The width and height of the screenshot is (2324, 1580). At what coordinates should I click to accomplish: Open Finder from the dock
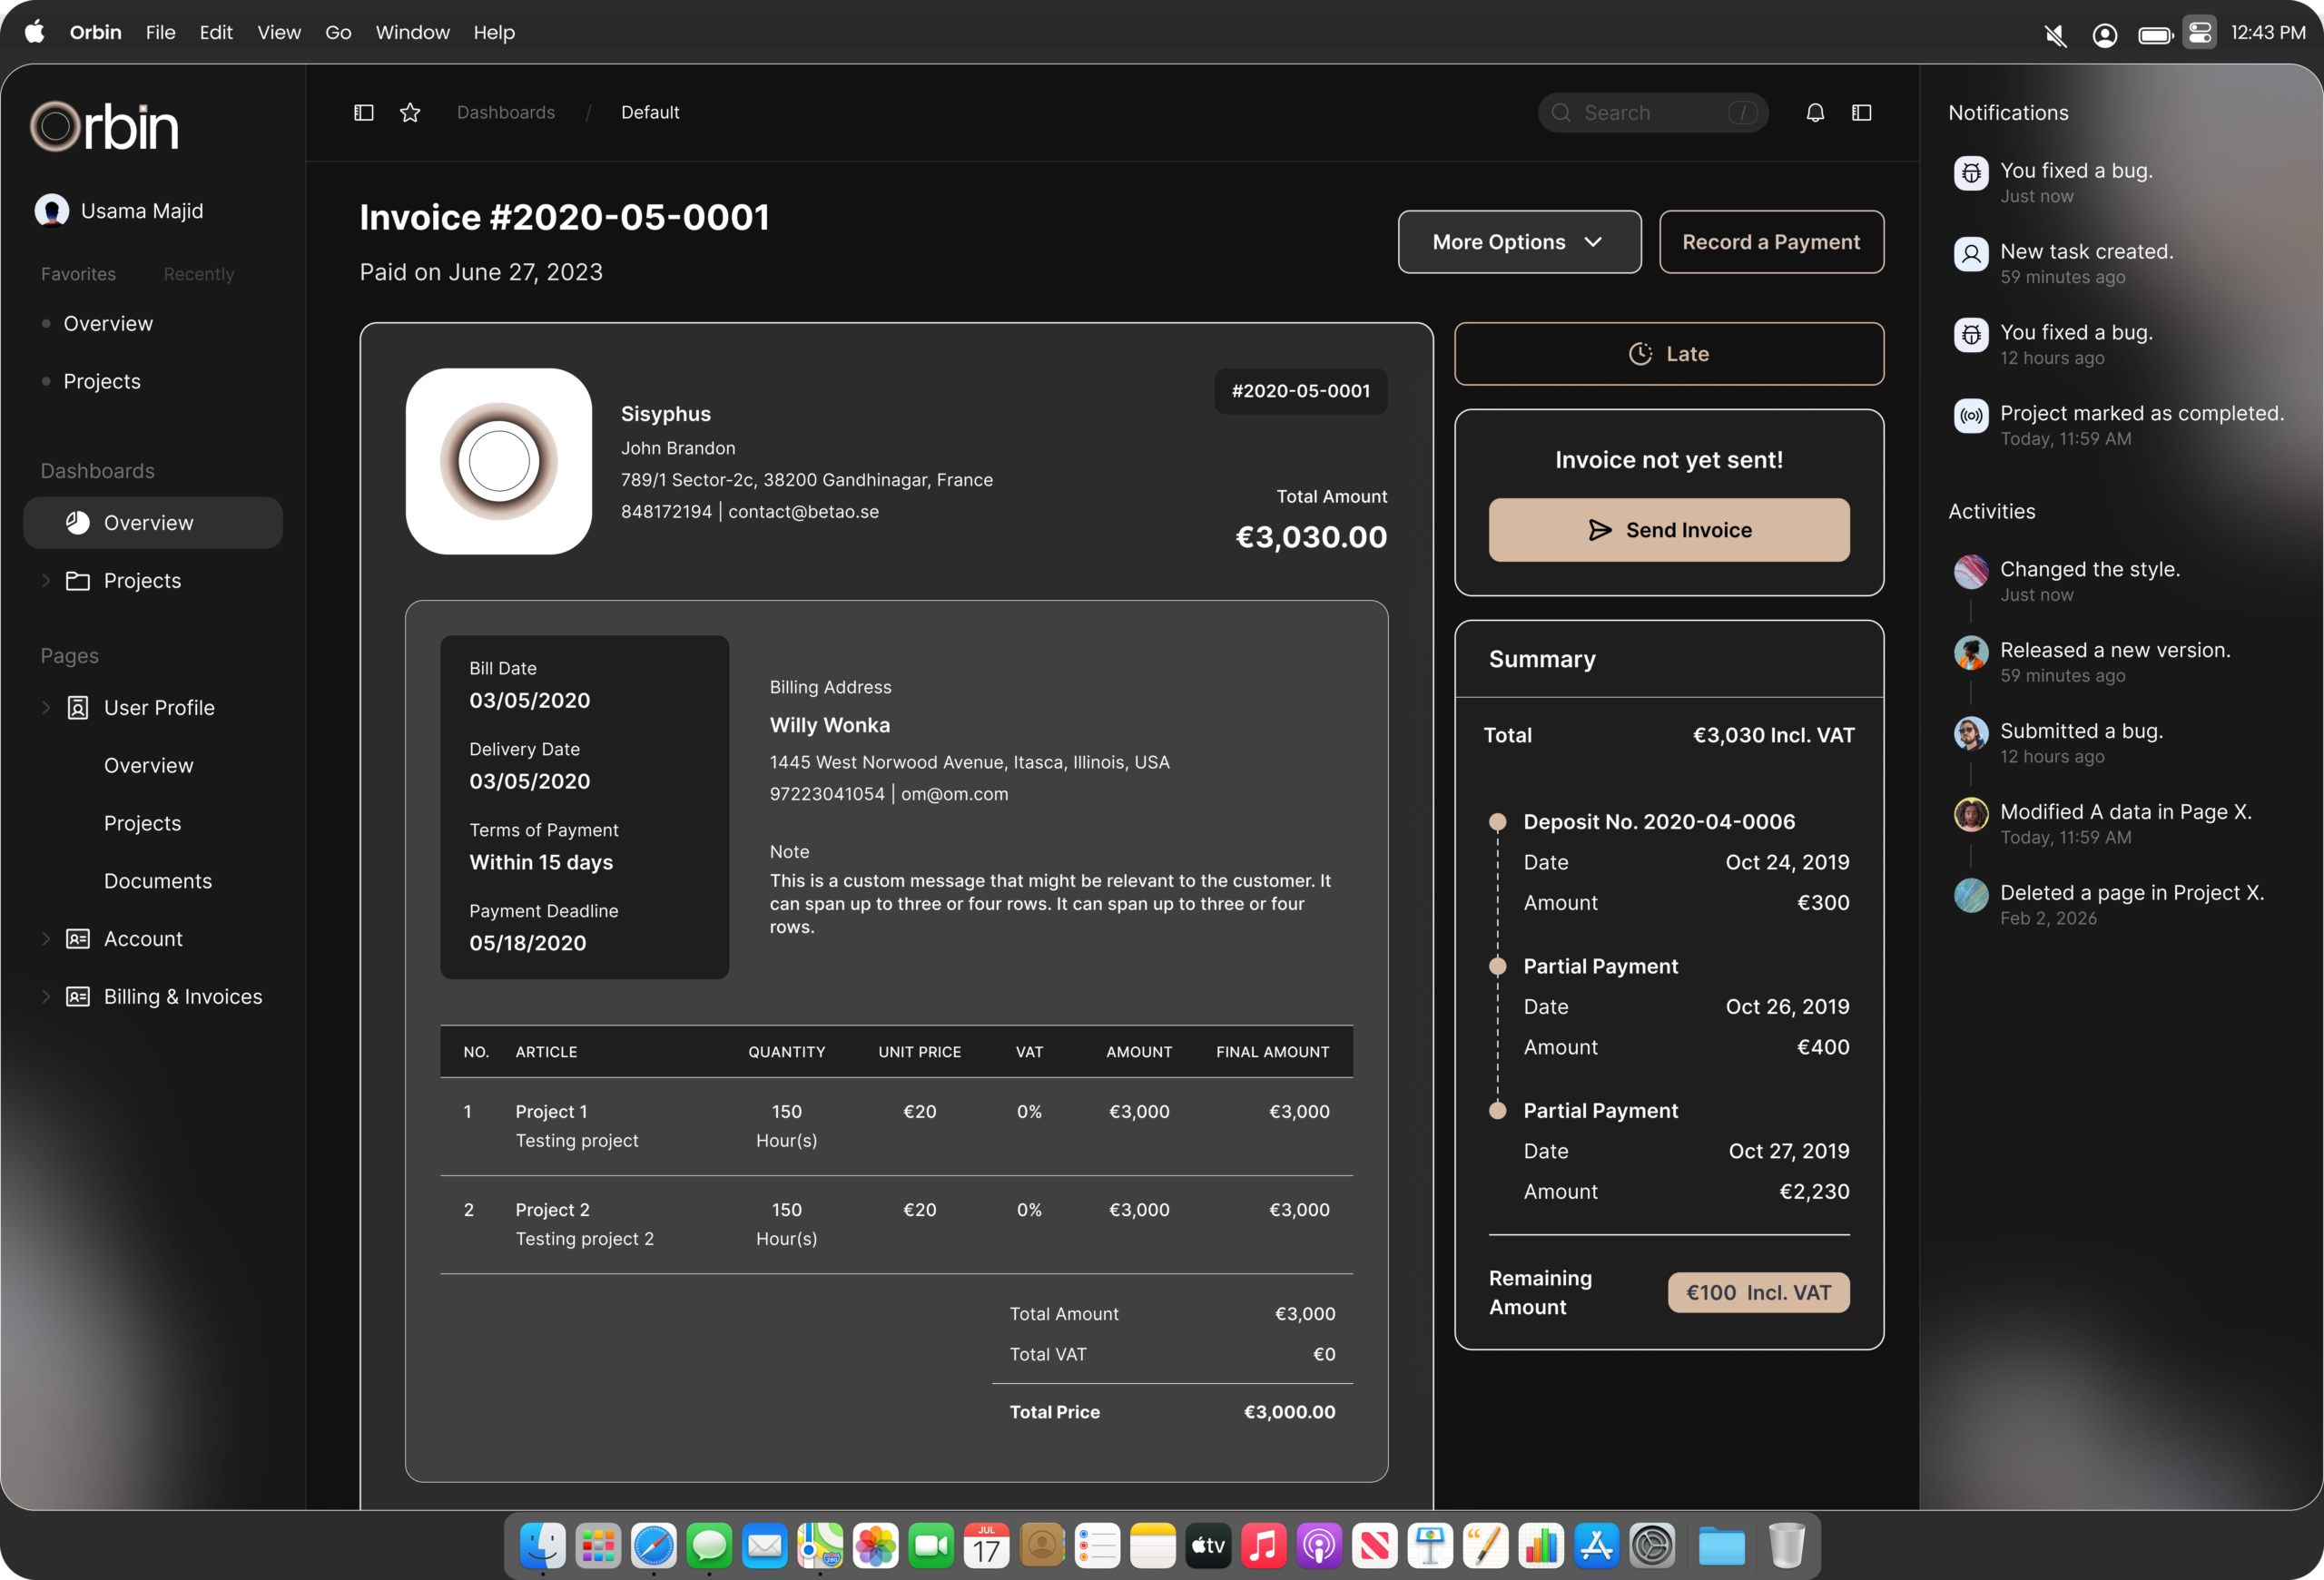(543, 1546)
